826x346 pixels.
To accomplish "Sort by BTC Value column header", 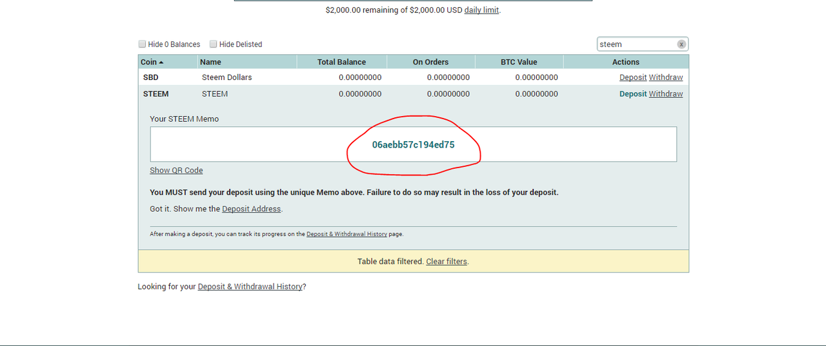I will [519, 62].
